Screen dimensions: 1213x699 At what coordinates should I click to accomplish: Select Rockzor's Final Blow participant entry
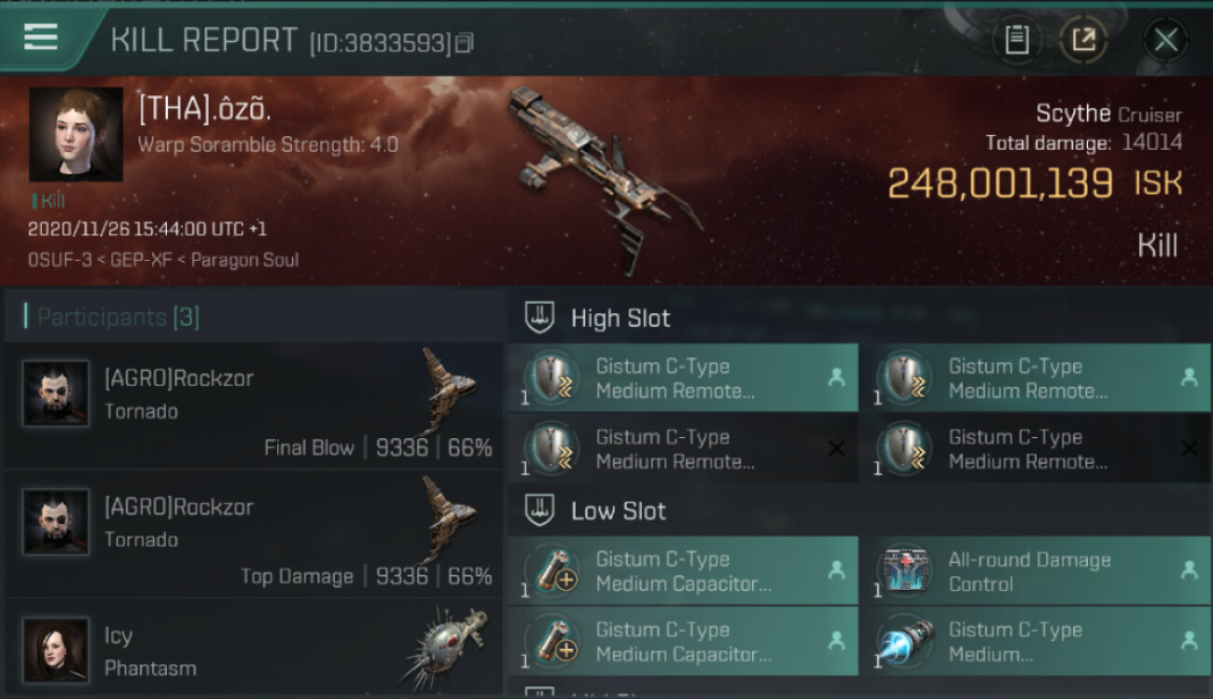click(x=254, y=405)
